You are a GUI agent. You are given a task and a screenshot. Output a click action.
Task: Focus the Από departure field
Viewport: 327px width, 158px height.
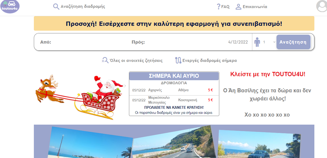coord(83,42)
